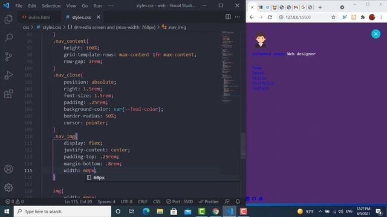Click the code minimap in the editor
The height and width of the screenshot is (217, 387).
pos(230,66)
